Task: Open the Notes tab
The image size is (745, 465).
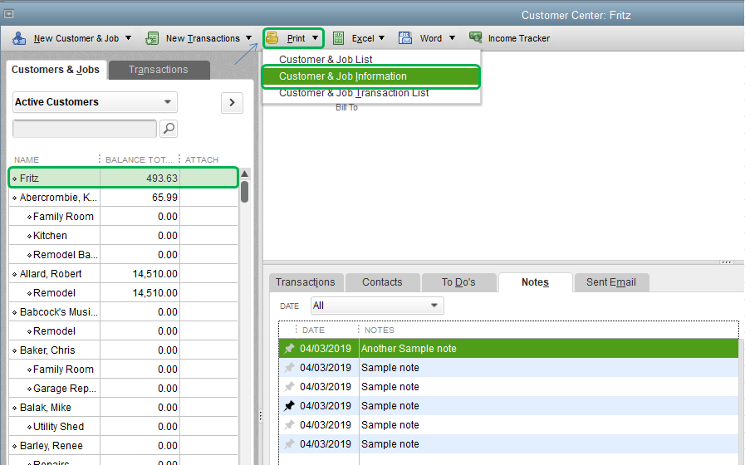Action: 535,282
